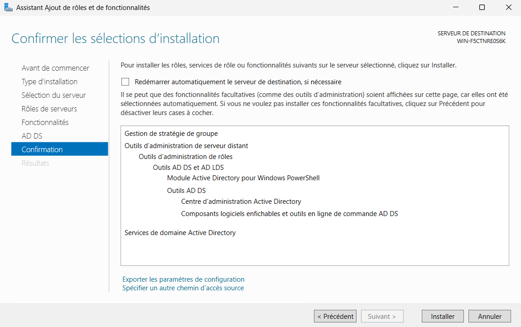The width and height of the screenshot is (521, 327).
Task: Cancel the wizard with Annuler
Action: (x=489, y=317)
